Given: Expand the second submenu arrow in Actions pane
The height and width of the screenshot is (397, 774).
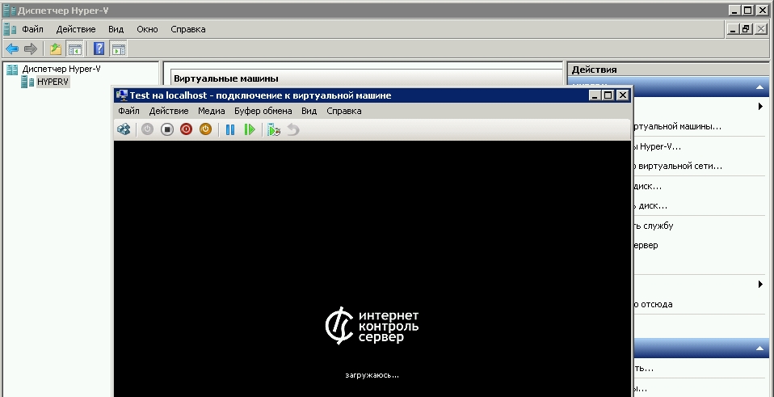Looking at the screenshot, I should pos(761,285).
